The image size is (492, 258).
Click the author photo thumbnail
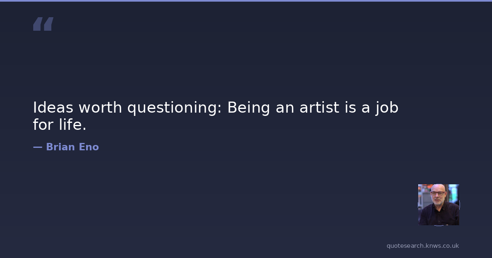(x=438, y=204)
